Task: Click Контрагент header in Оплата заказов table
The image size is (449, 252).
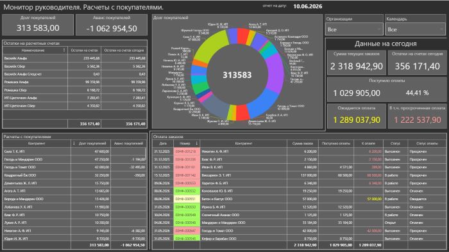Action: tap(243, 143)
